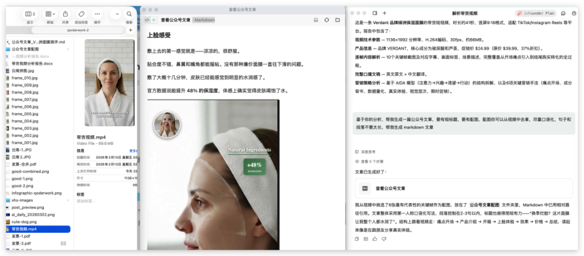
Task: Add a new Finder tab with plus button
Action: (131, 30)
